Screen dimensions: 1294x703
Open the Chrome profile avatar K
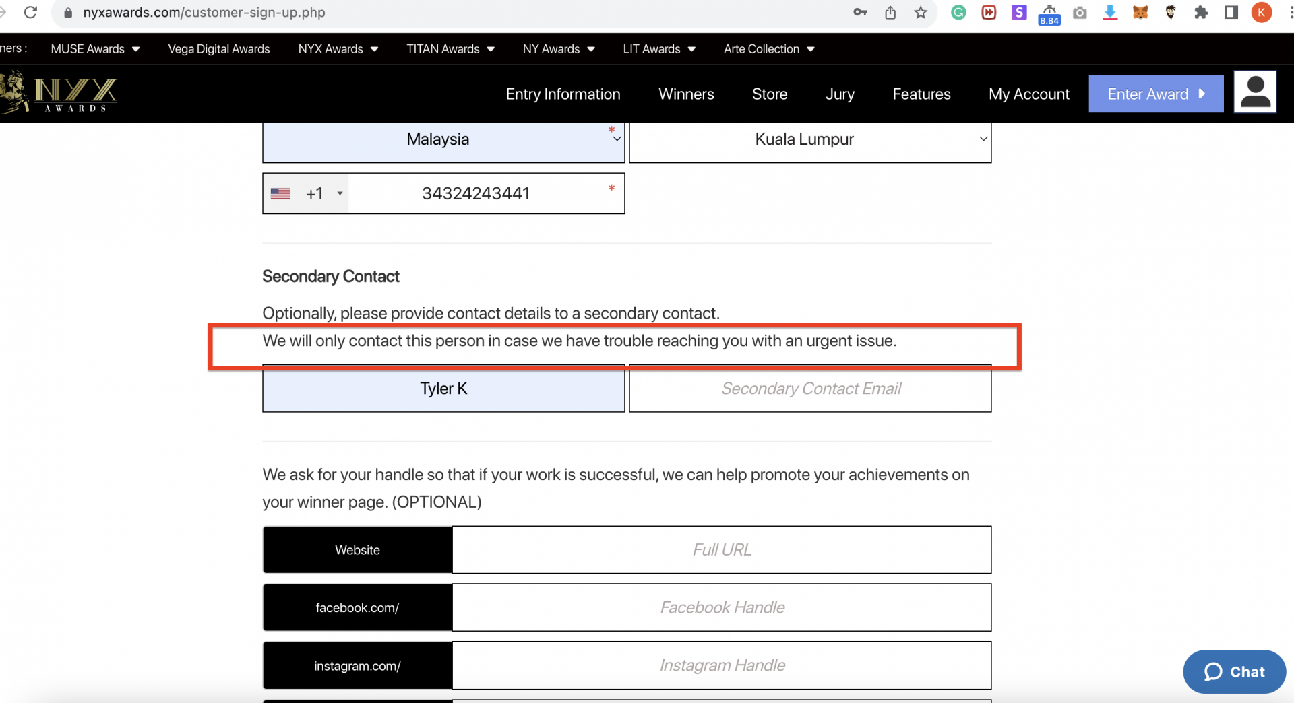pyautogui.click(x=1262, y=12)
